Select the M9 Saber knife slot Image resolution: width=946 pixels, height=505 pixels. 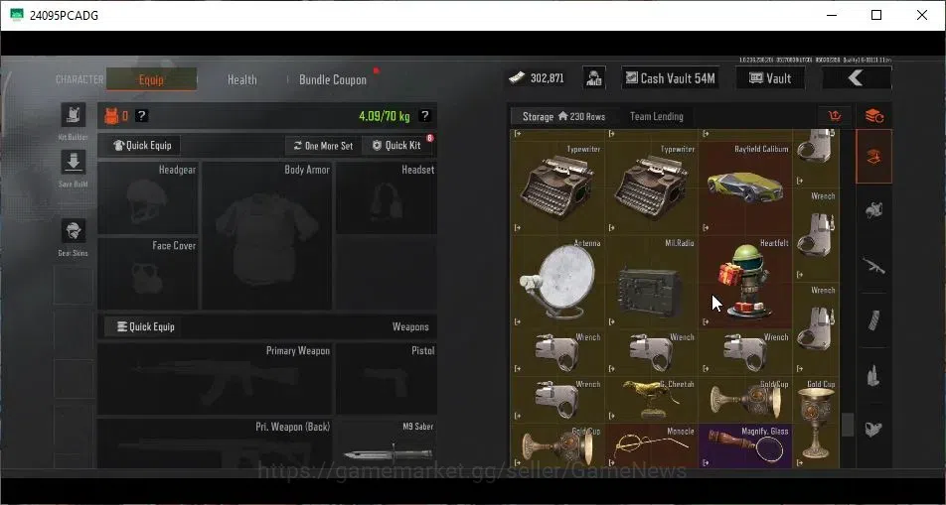coord(387,443)
